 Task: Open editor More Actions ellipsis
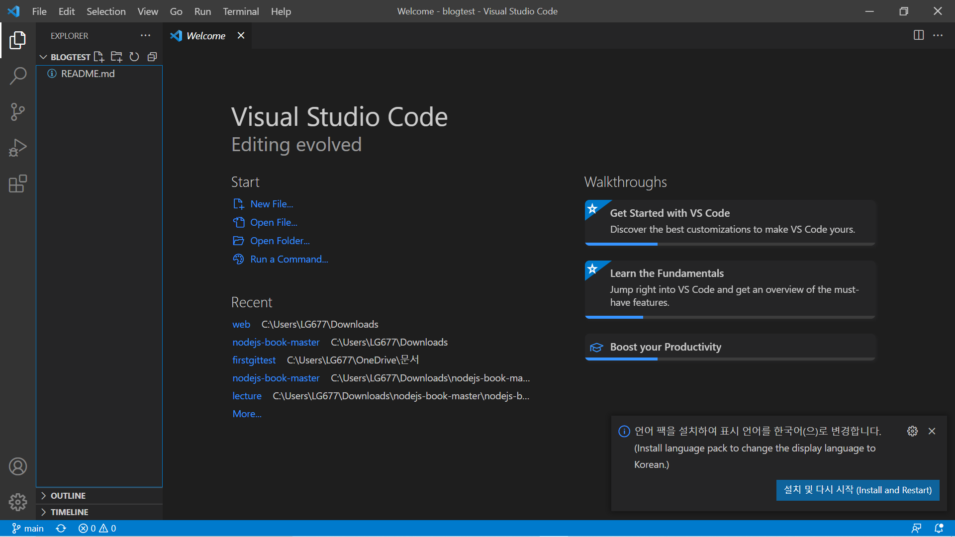click(x=938, y=35)
